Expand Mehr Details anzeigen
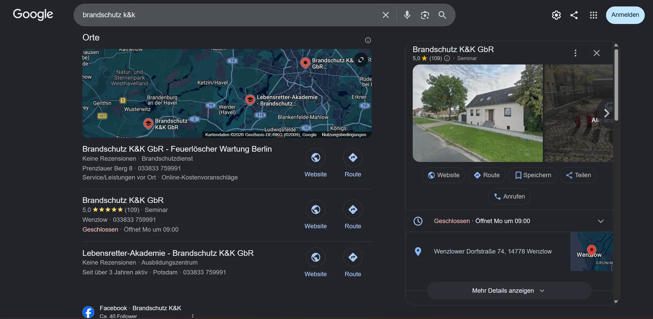653x319 pixels. [509, 291]
